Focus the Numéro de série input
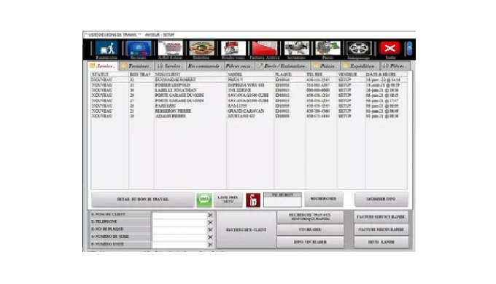Screen dimensions: 496x284 (179, 237)
